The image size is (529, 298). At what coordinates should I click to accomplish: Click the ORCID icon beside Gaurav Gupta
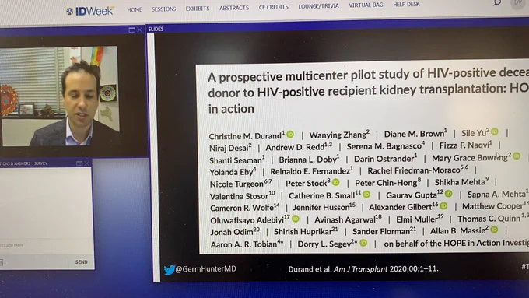448,194
